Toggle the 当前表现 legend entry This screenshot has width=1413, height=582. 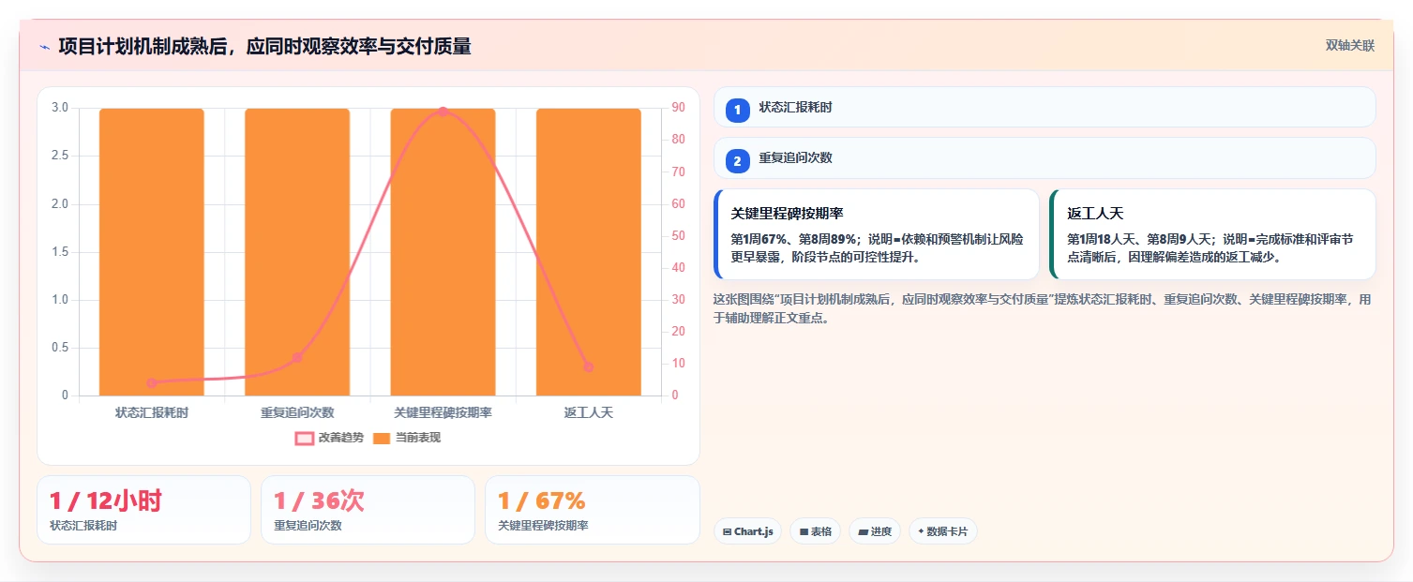point(406,438)
